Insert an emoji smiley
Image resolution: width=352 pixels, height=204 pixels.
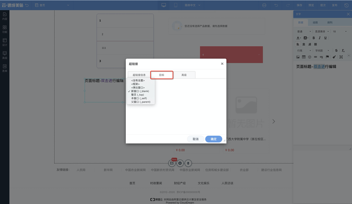coord(310,57)
